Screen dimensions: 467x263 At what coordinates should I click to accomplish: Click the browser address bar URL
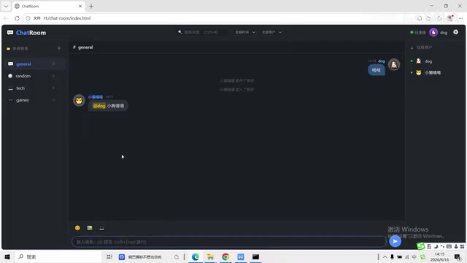tap(67, 18)
